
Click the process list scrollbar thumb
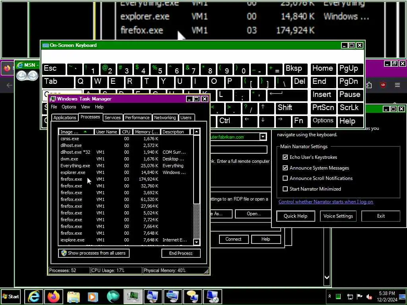coord(196,169)
